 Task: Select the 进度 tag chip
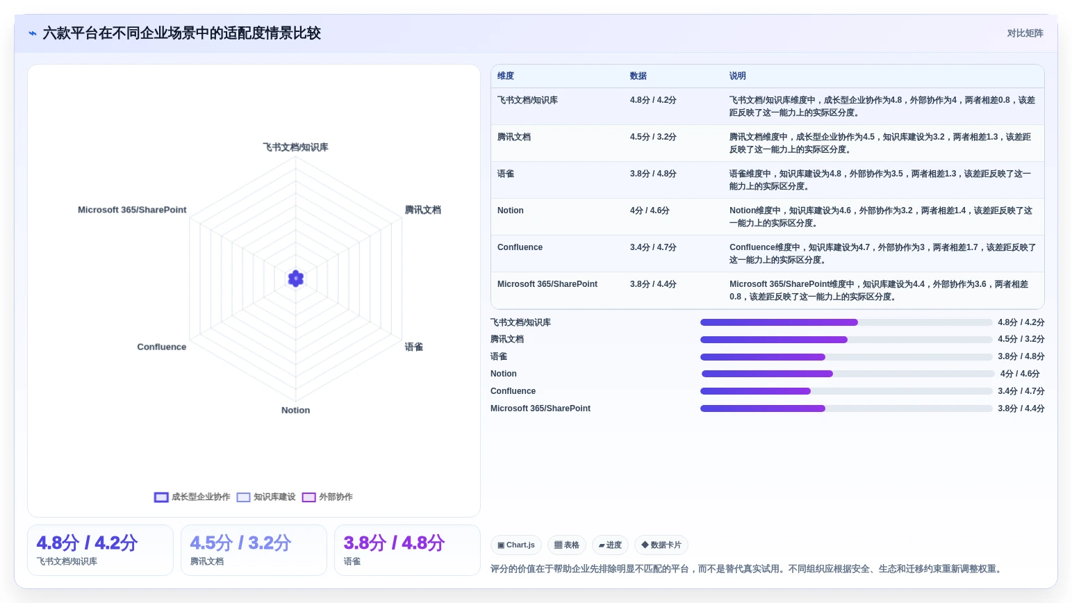(610, 545)
